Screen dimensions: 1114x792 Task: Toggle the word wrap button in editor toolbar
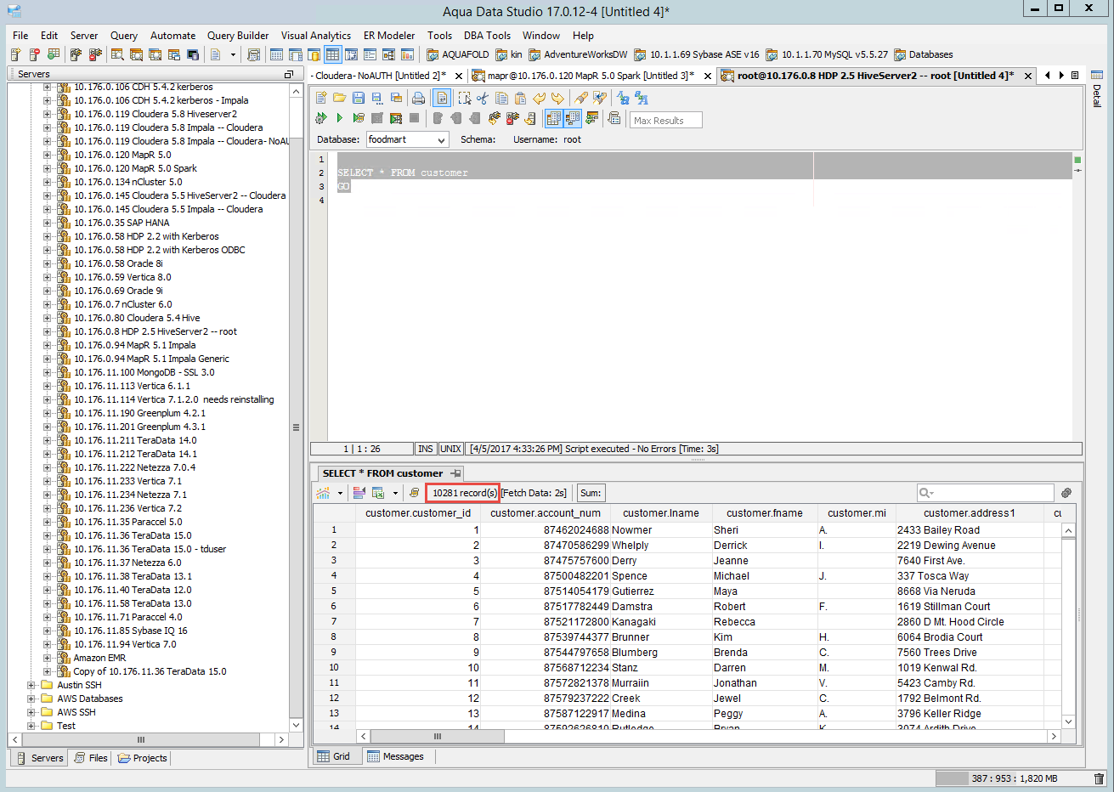(442, 99)
